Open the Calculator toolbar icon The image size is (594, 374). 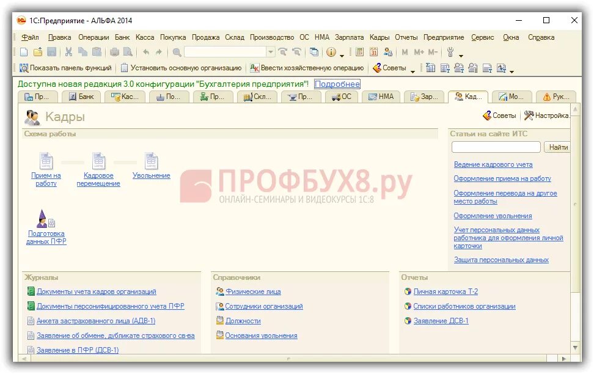tap(359, 52)
